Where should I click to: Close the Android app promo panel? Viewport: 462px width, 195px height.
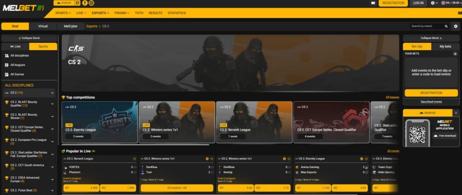tap(456, 113)
